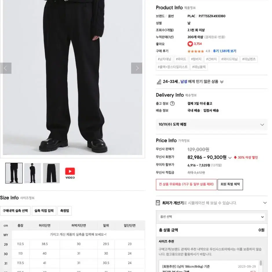Open the 후기 1,581개 보기 link
This screenshot has width=272, height=272.
224,51
